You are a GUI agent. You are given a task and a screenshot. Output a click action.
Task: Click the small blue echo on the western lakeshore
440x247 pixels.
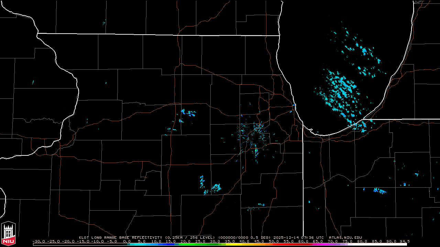(294, 105)
